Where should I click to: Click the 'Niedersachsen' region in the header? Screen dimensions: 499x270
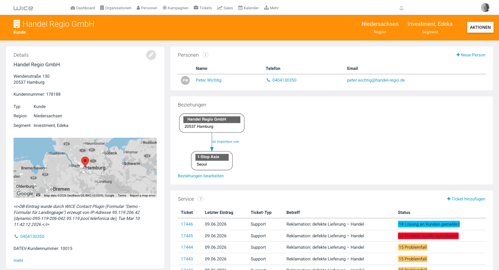[x=380, y=24]
